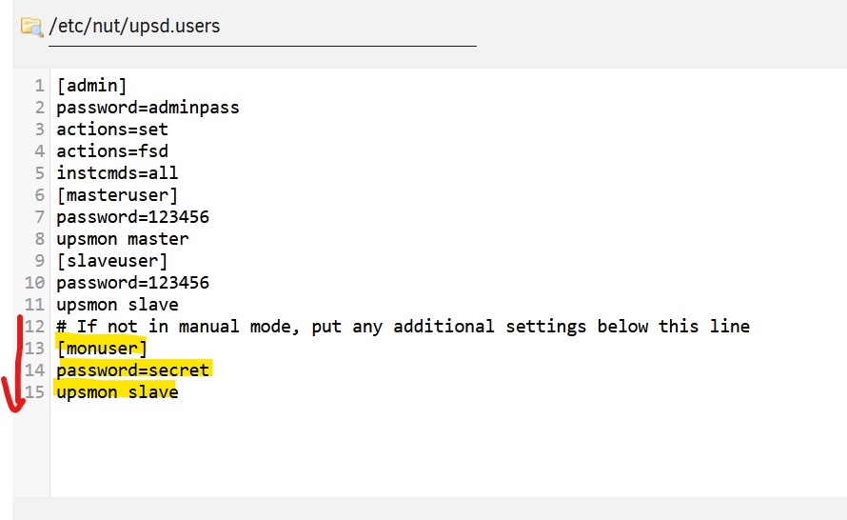Image resolution: width=847 pixels, height=520 pixels.
Task: Click the upsmon master line
Action: click(x=123, y=239)
